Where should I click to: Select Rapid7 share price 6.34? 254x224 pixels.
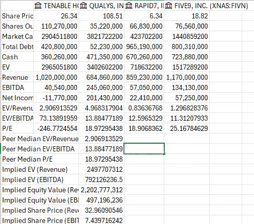pos(156,16)
